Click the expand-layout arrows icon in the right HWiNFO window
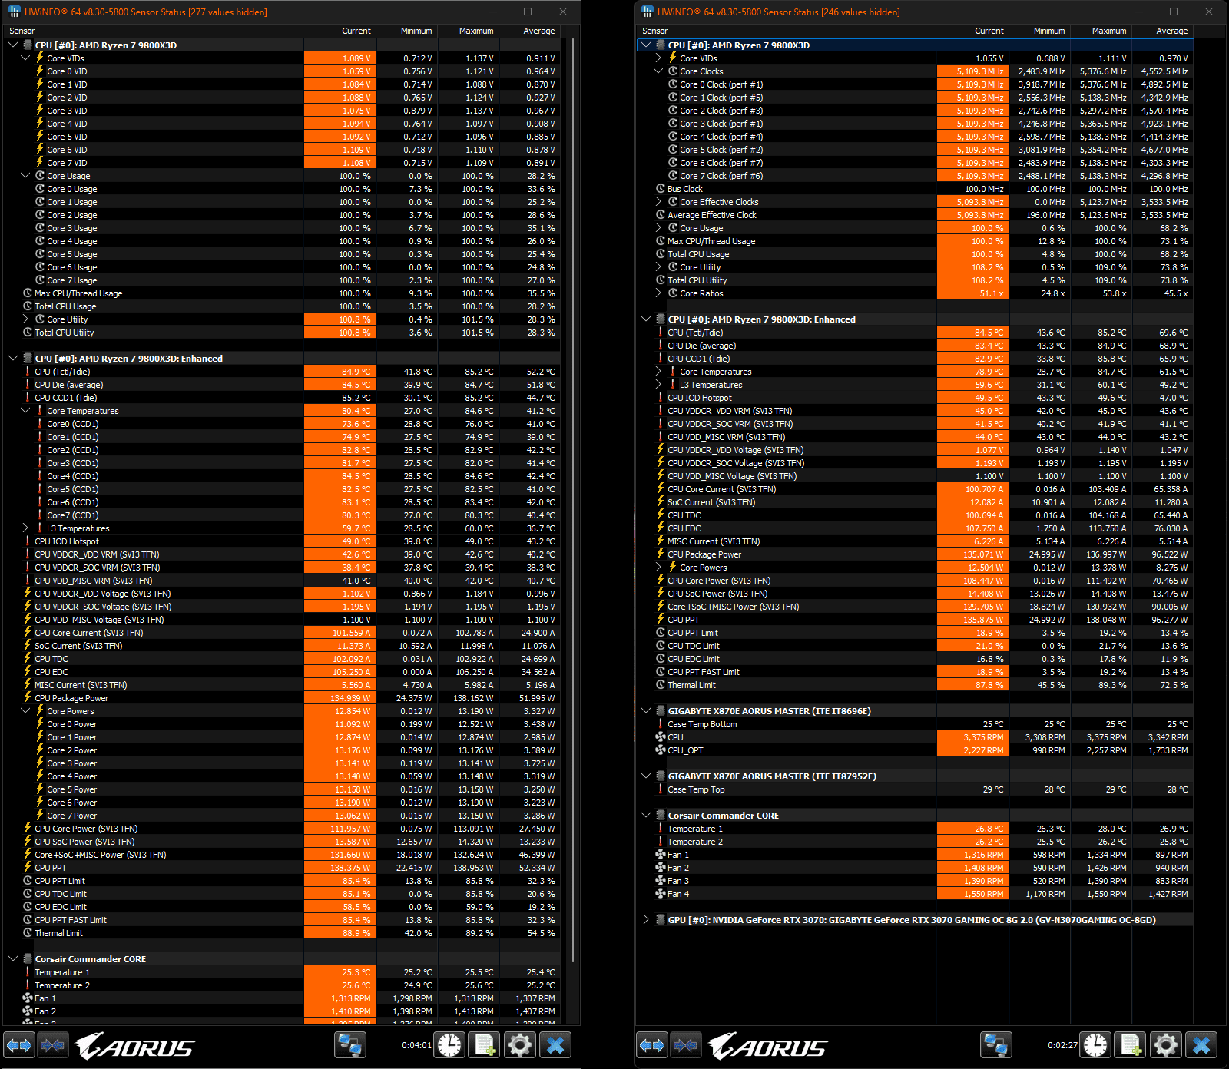 (652, 1045)
